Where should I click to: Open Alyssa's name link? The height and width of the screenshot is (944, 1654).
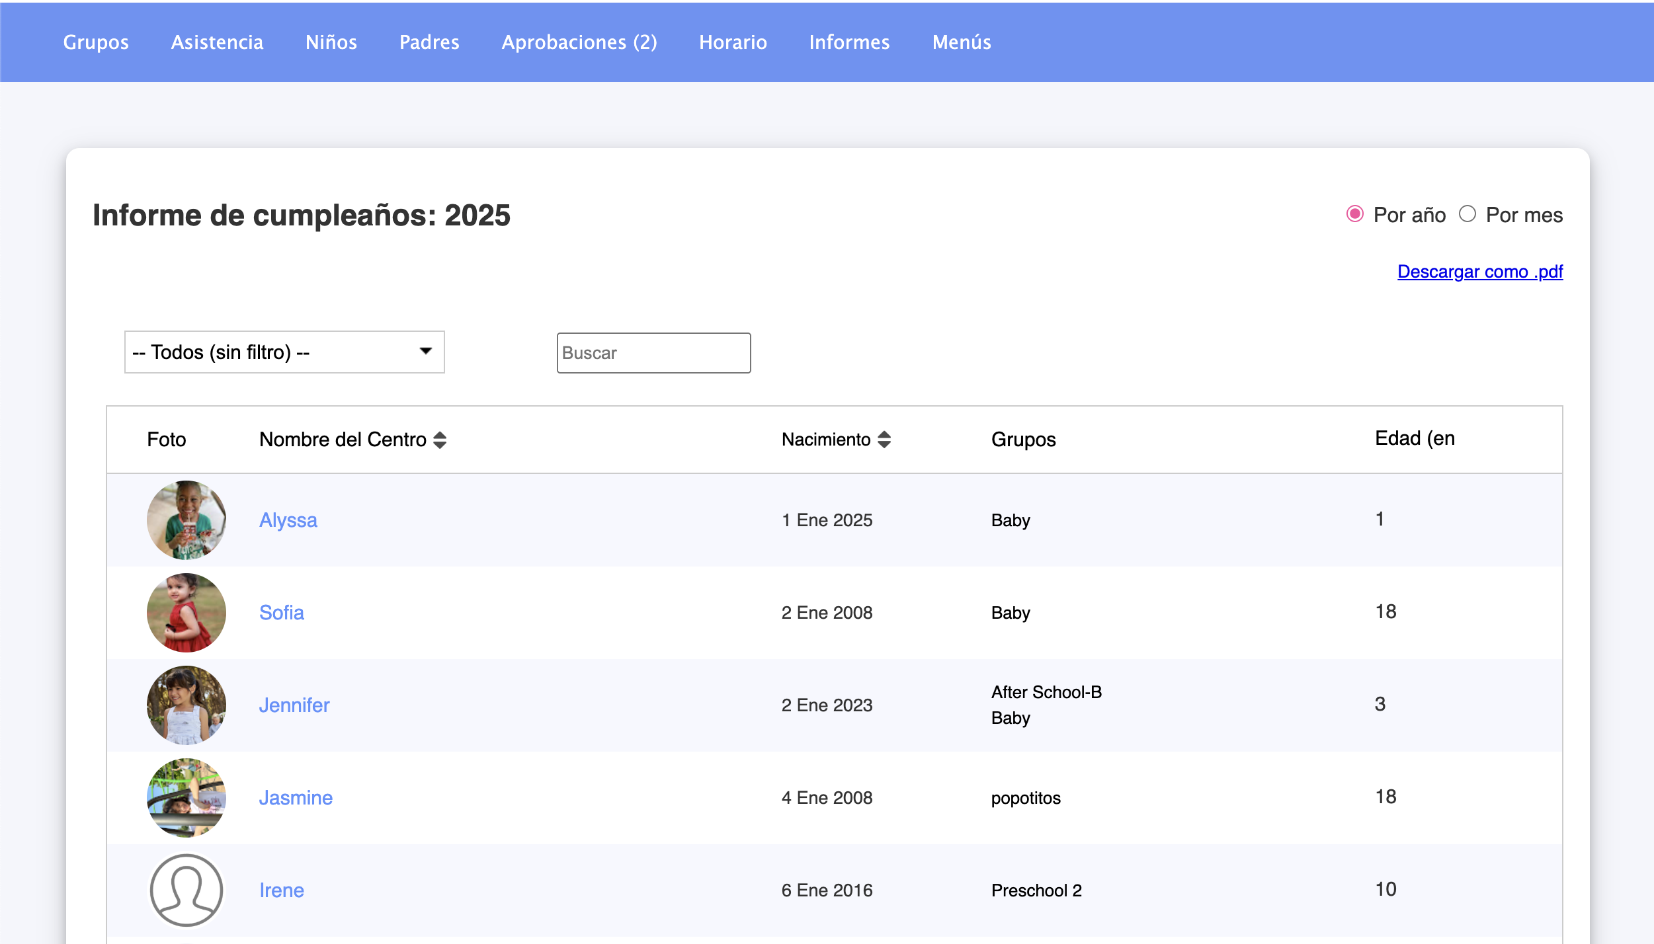(288, 520)
